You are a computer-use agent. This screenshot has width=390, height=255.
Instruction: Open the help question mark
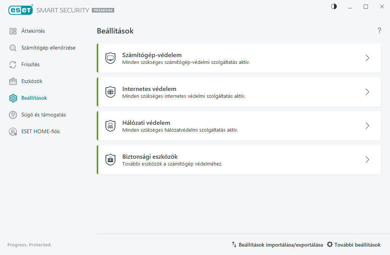click(379, 31)
